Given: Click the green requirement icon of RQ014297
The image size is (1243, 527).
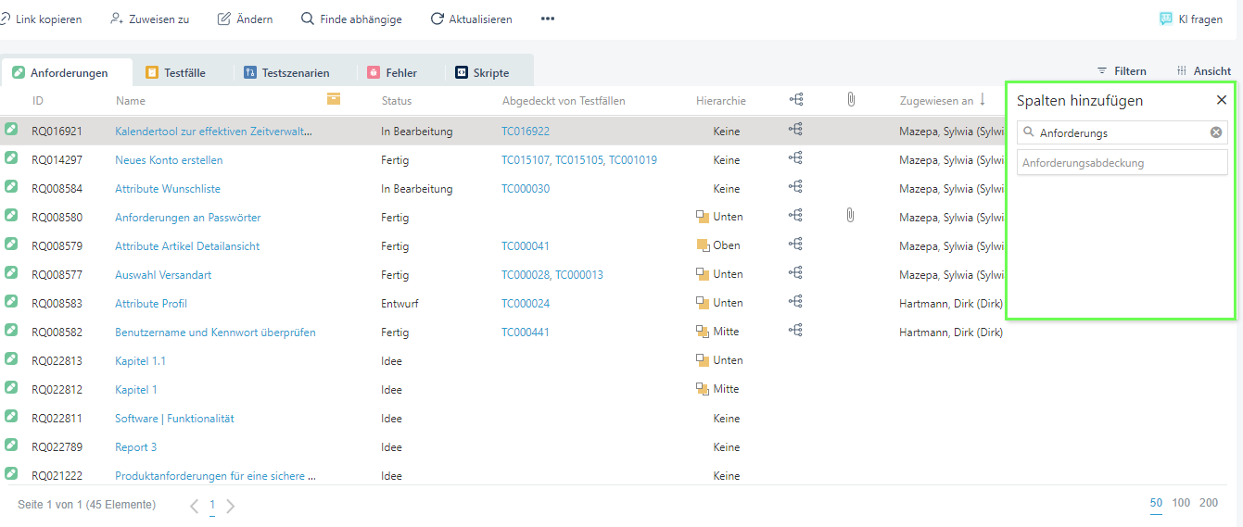Looking at the screenshot, I should tap(11, 158).
